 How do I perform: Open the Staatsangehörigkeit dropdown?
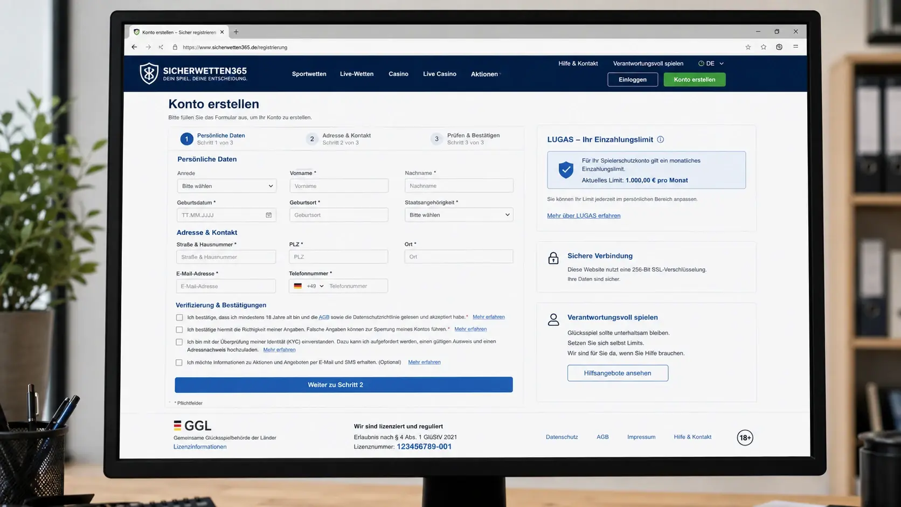(x=459, y=215)
